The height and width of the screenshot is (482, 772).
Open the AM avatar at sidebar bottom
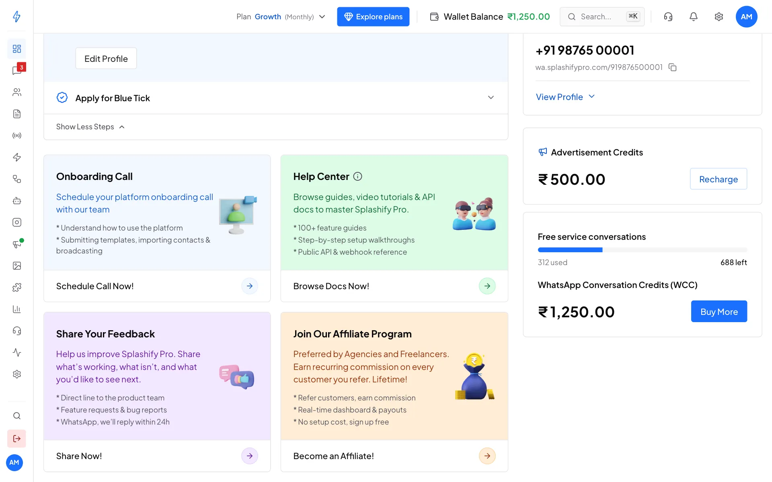(14, 462)
